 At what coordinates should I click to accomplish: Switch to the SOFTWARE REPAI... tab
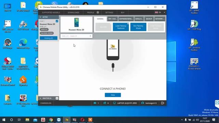(126, 19)
